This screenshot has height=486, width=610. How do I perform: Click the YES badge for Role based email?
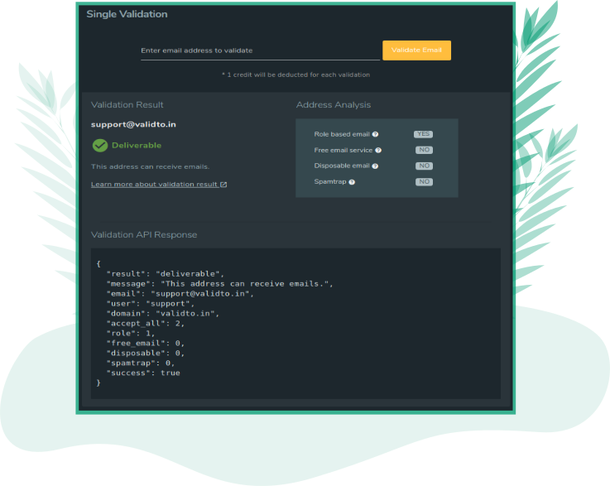click(423, 134)
